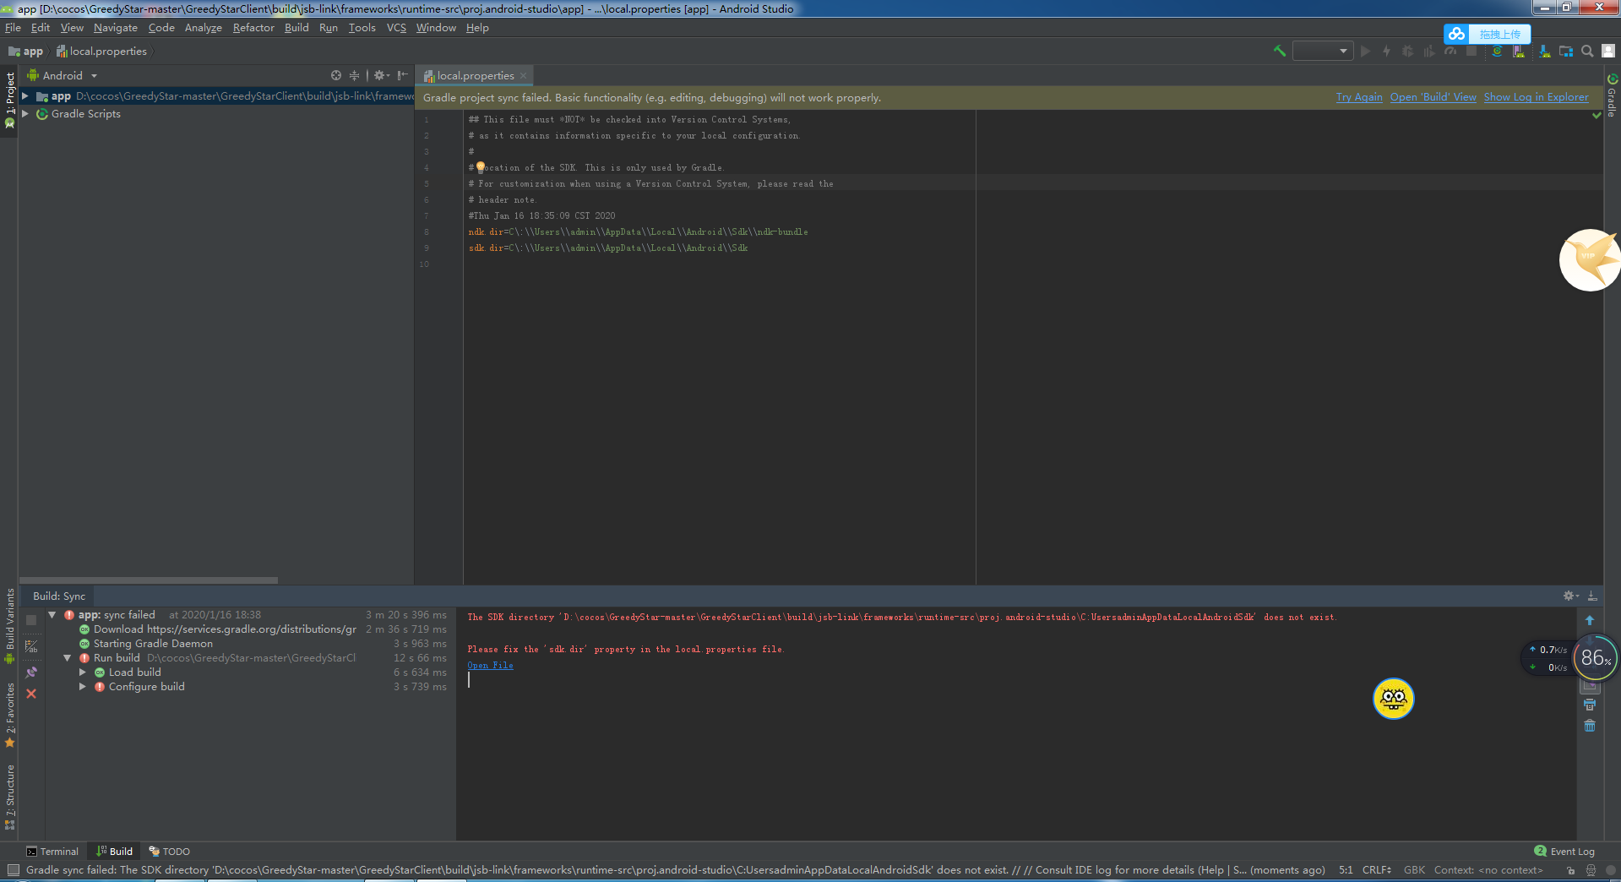Click the Try Again link

tap(1358, 97)
